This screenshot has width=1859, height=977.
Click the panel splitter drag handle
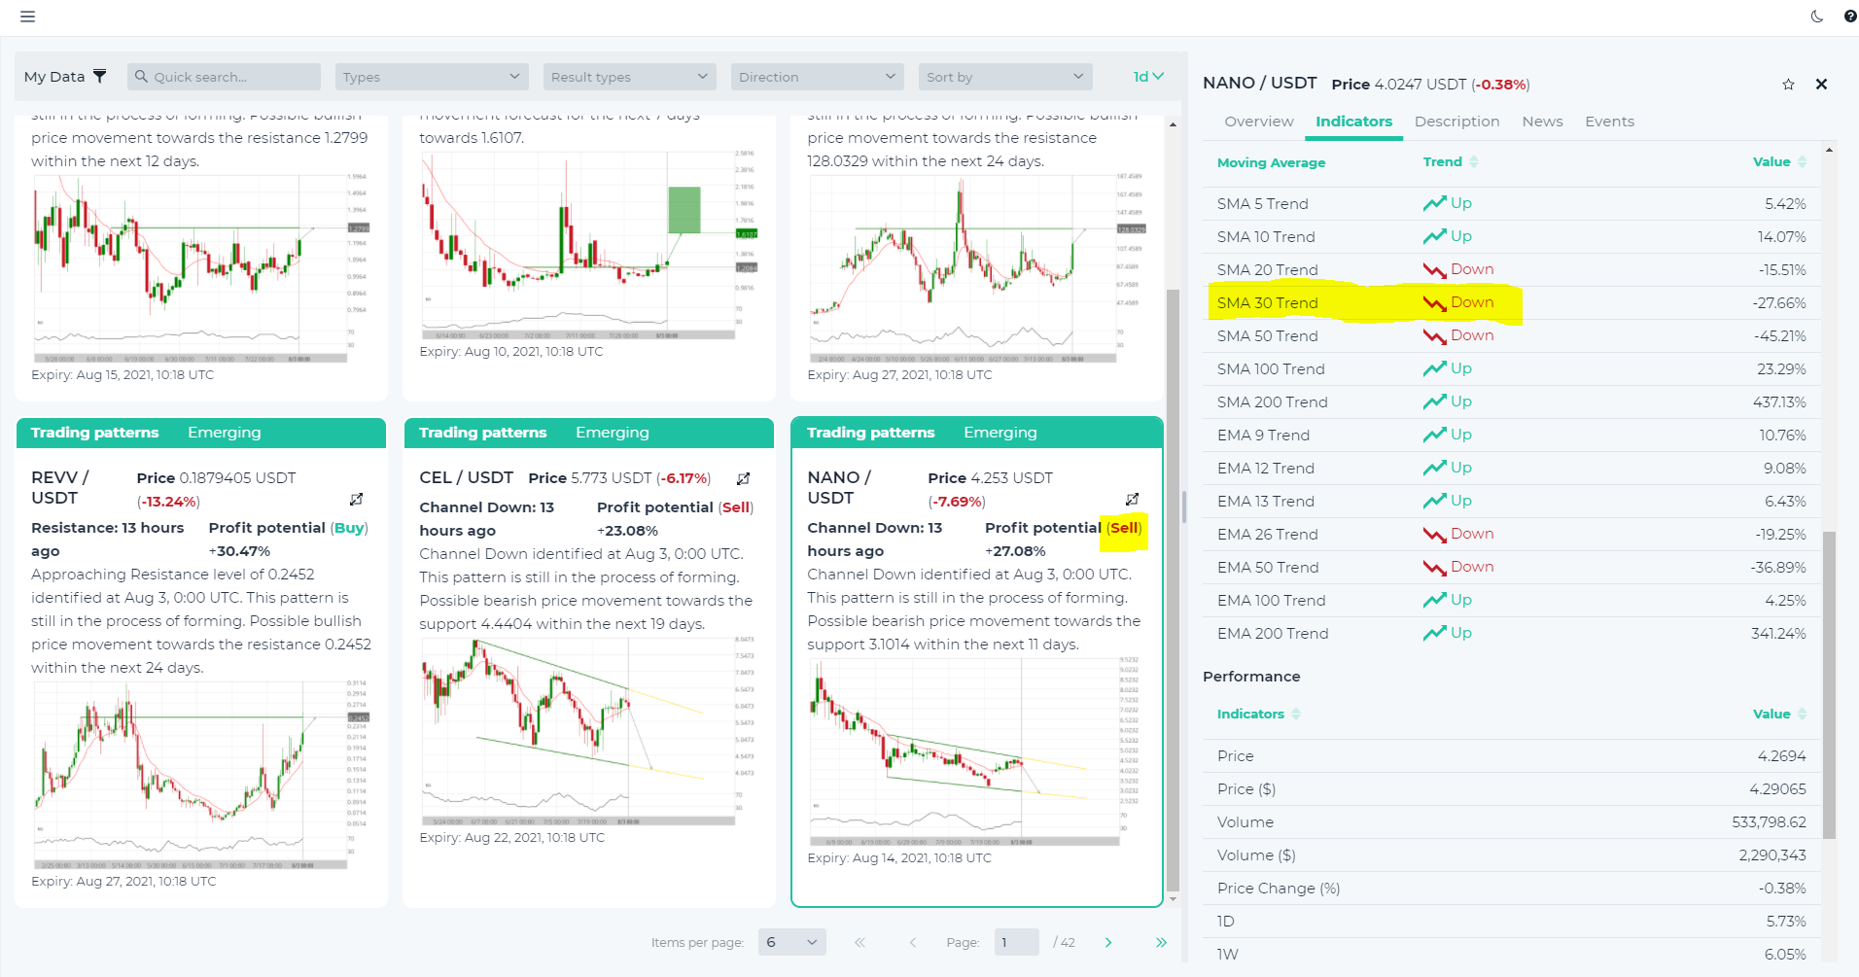point(1183,506)
